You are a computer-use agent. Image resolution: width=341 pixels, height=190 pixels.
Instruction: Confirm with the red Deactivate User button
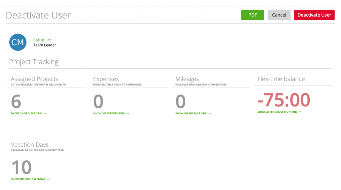click(x=314, y=15)
